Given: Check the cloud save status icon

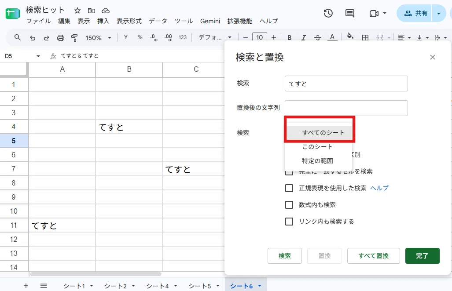Looking at the screenshot, I should [106, 11].
